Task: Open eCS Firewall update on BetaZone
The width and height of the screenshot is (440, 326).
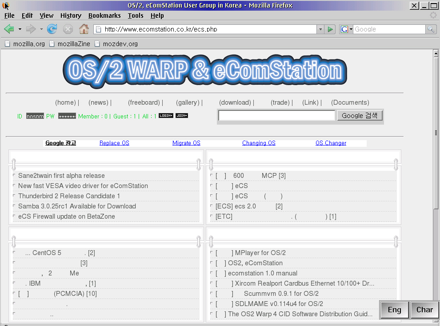Action: tap(67, 216)
